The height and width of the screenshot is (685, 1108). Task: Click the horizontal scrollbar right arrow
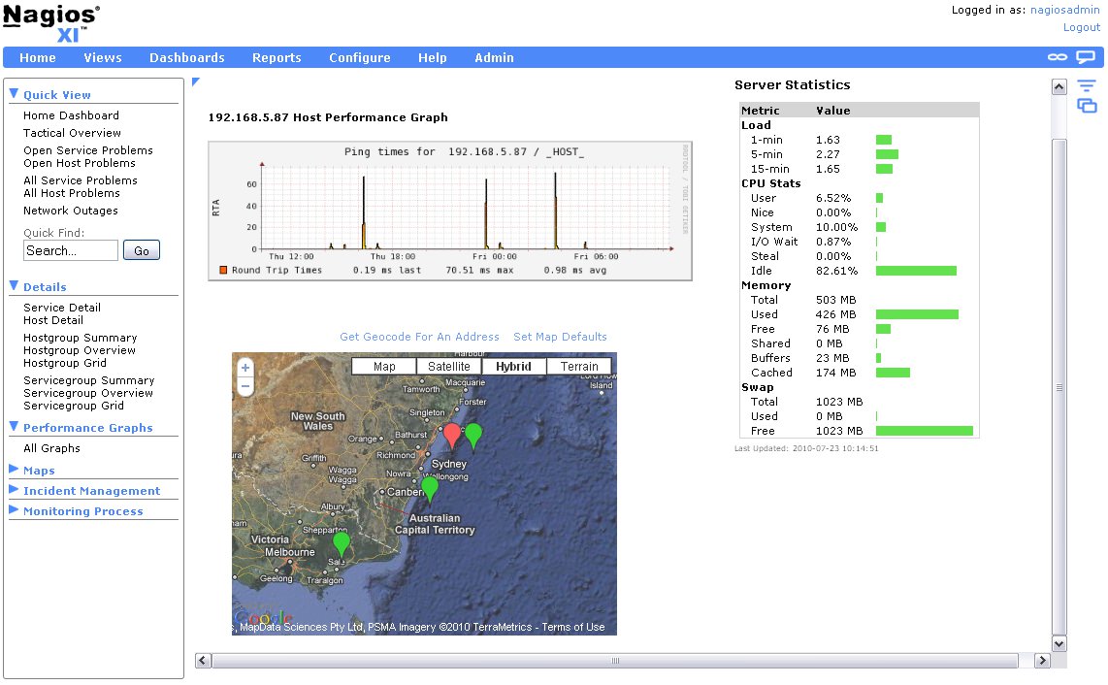tap(1042, 660)
